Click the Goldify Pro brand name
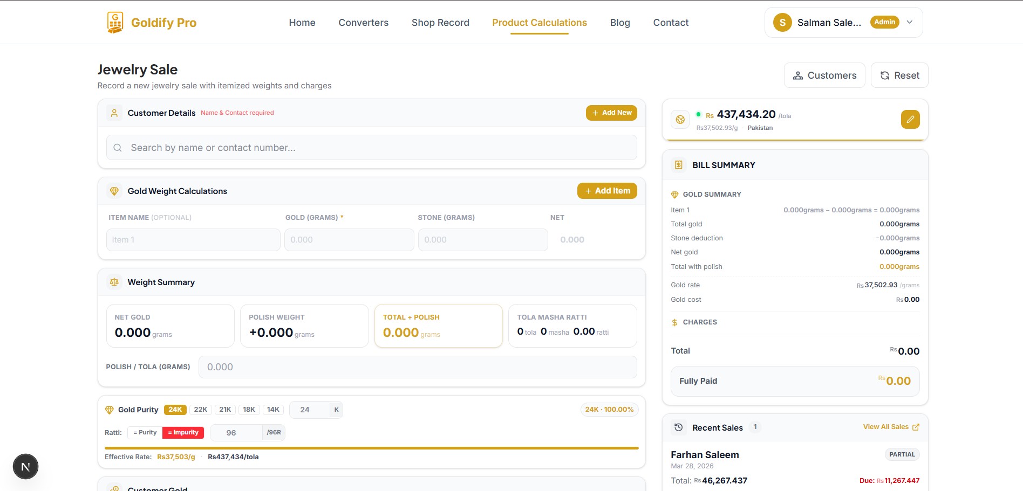The width and height of the screenshot is (1023, 491). 163,23
